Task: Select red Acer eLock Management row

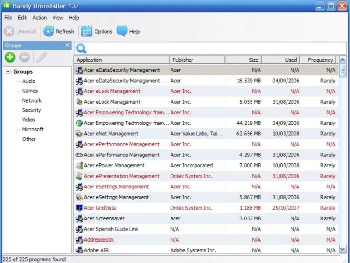Action: (x=206, y=91)
